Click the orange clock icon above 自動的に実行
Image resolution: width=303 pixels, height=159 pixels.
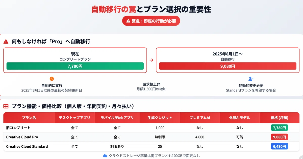click(x=52, y=79)
